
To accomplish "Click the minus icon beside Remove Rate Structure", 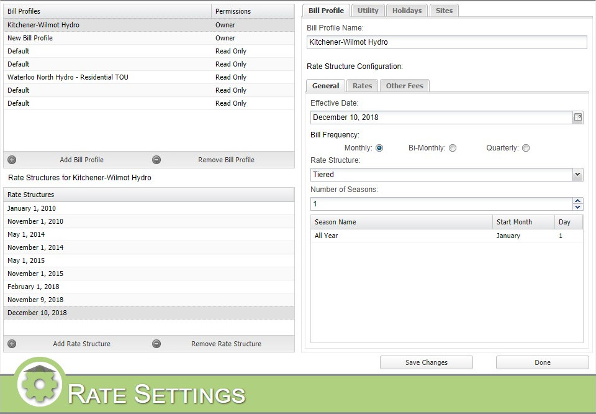I will click(x=156, y=344).
